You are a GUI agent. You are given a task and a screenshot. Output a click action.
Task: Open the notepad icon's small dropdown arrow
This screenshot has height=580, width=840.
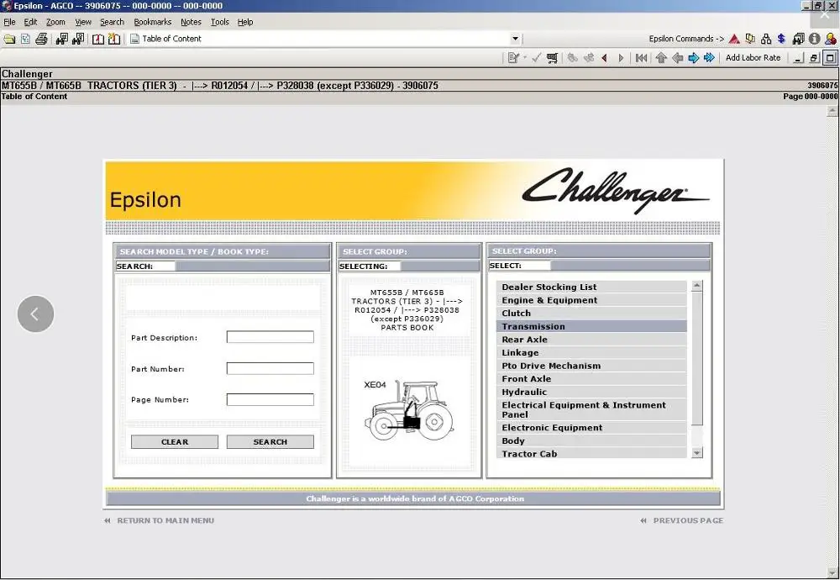tap(525, 58)
